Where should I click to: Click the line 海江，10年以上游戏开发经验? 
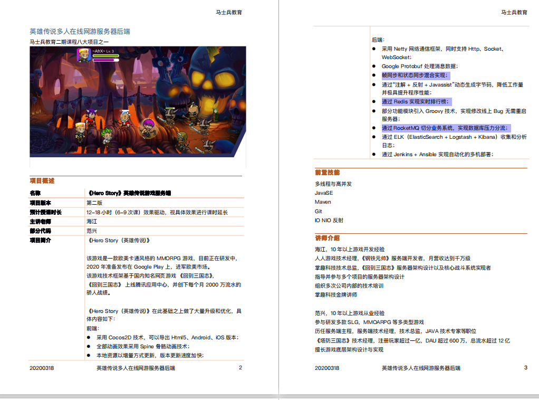click(x=350, y=250)
